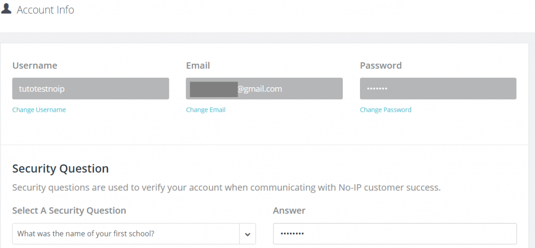This screenshot has height=248, width=535.
Task: Open the Change Username link
Action: 39,110
